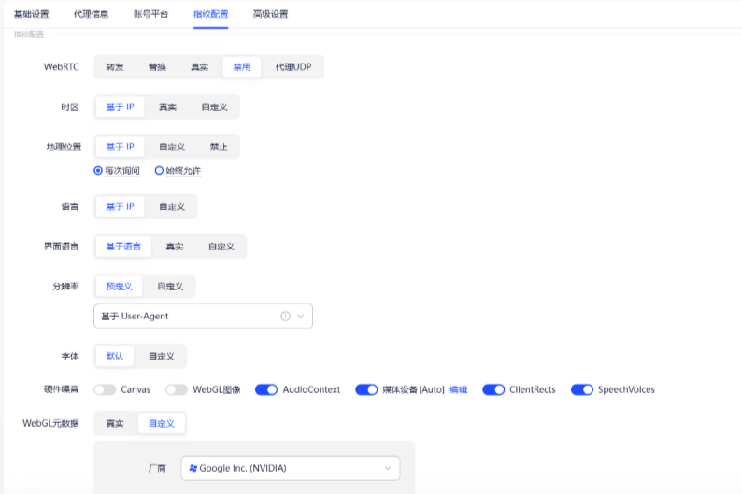This screenshot has width=742, height=494.
Task: Set 时区 to 自定义
Action: (214, 107)
